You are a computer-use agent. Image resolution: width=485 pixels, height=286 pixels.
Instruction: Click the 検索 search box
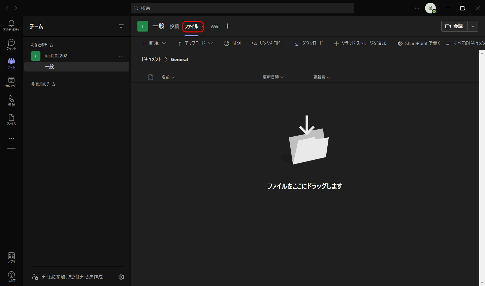[x=243, y=8]
